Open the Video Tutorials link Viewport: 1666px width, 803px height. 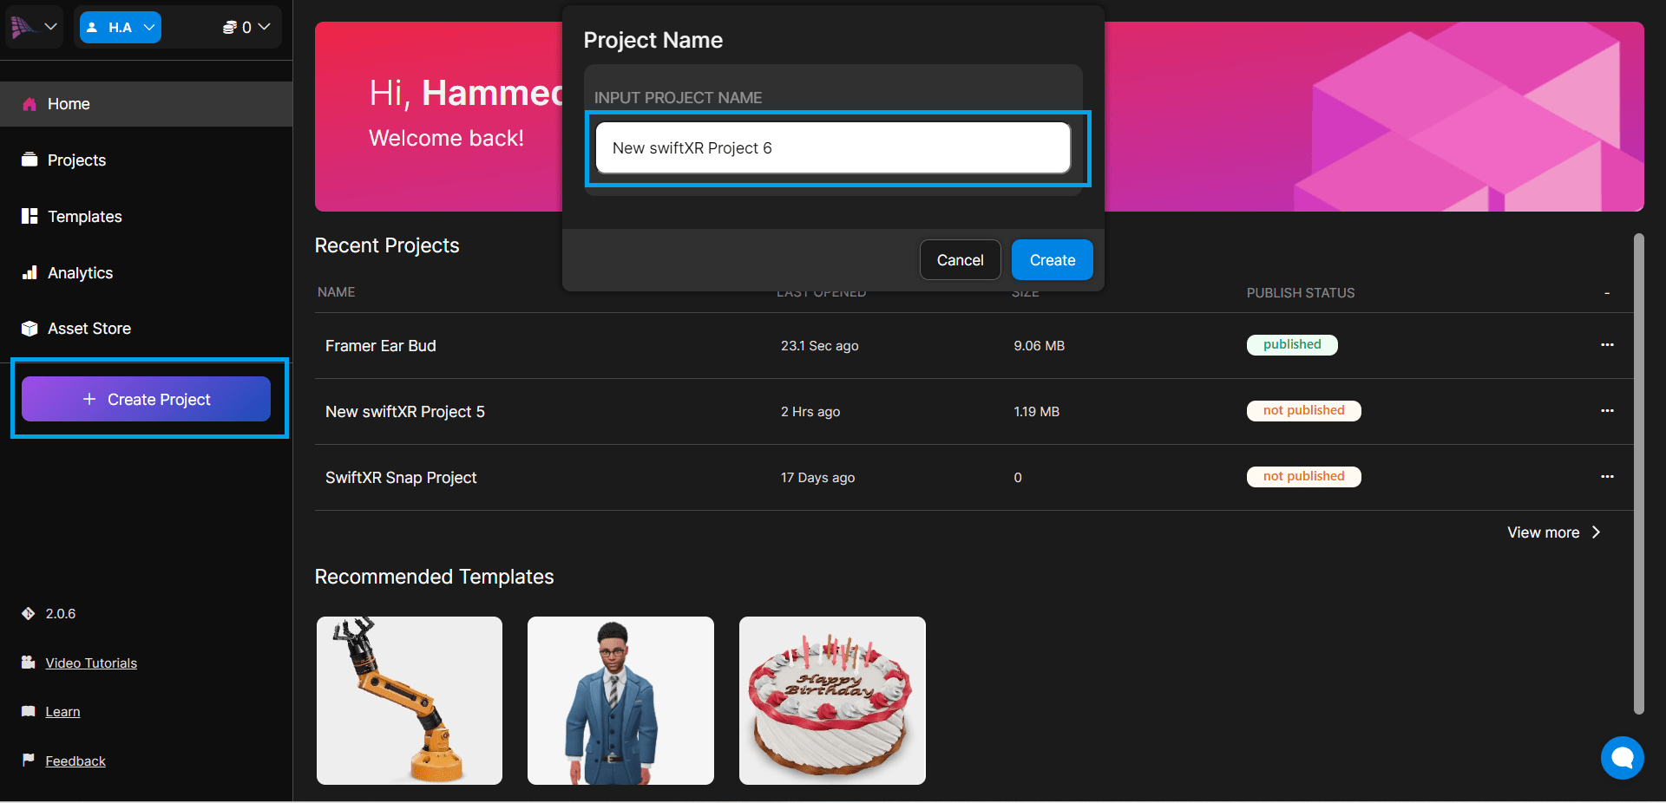coord(91,663)
